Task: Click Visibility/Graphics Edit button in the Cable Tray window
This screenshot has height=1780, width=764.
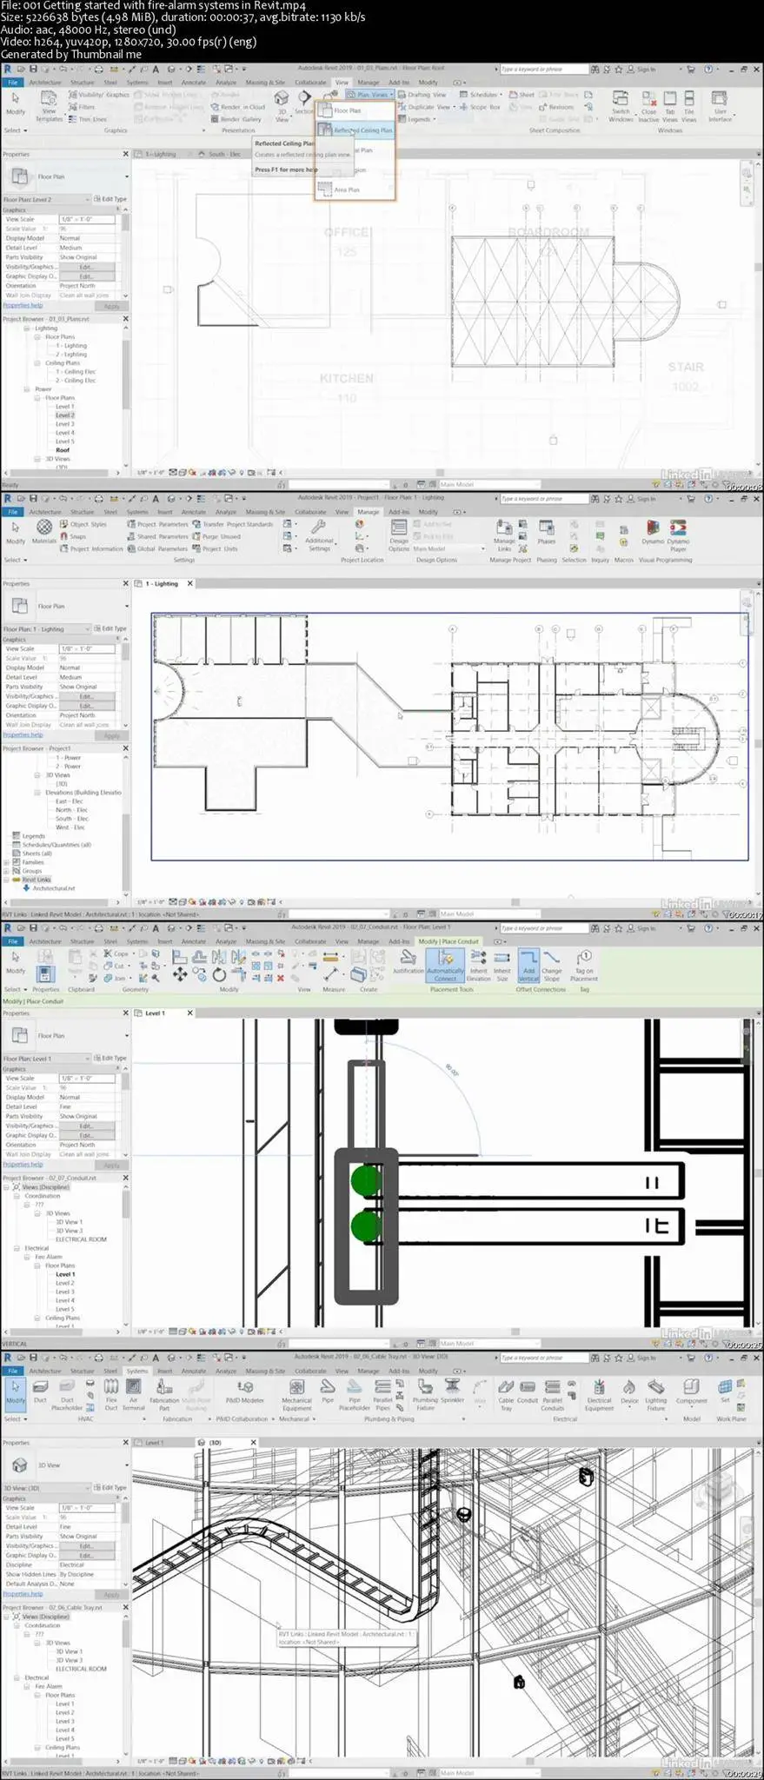Action: tap(86, 1545)
